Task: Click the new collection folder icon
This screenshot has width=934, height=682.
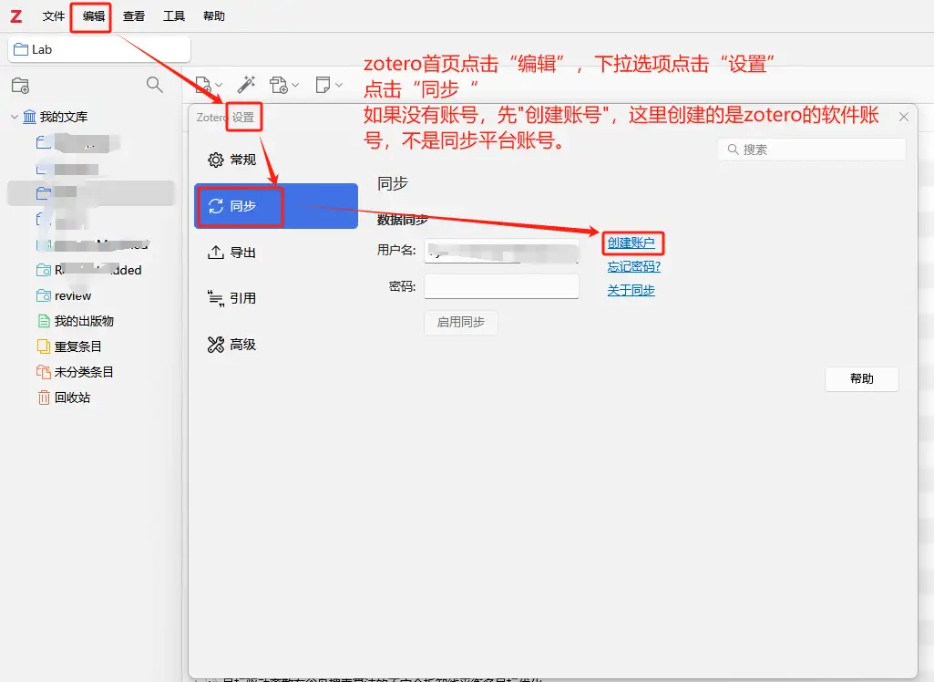Action: coord(20,86)
